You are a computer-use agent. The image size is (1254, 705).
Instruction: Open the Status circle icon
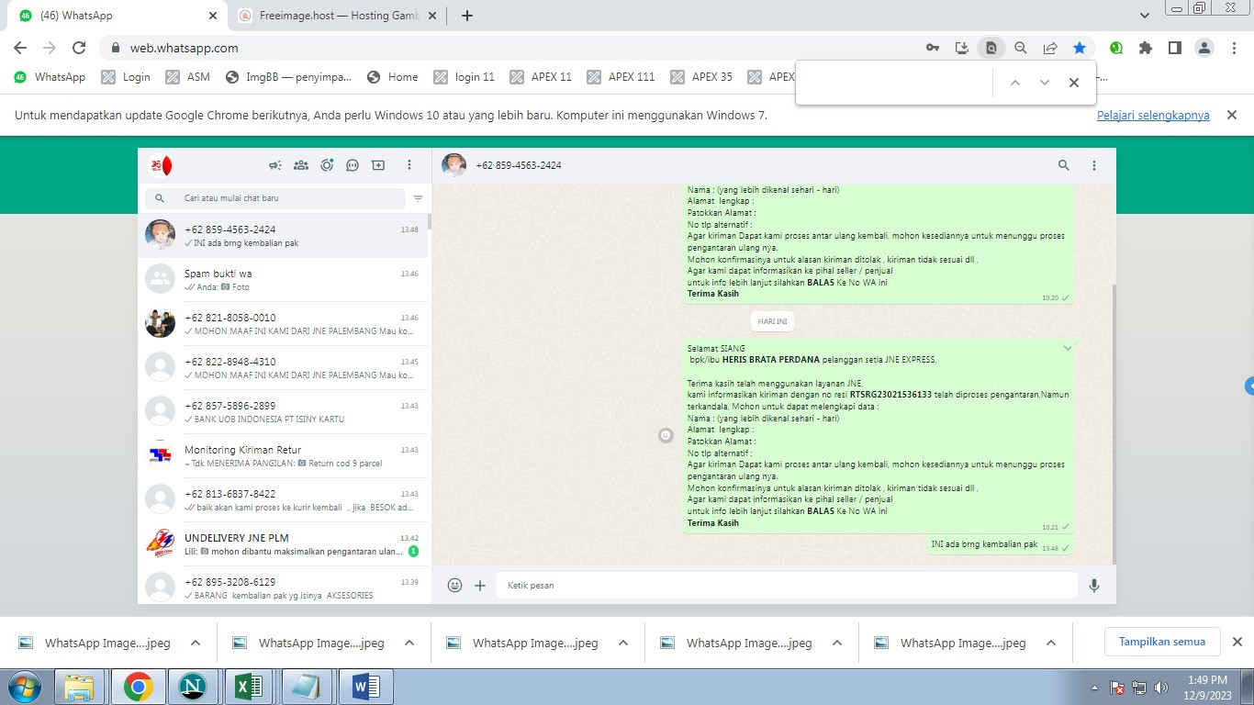(x=327, y=165)
